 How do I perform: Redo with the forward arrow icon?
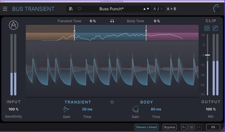click(x=199, y=127)
